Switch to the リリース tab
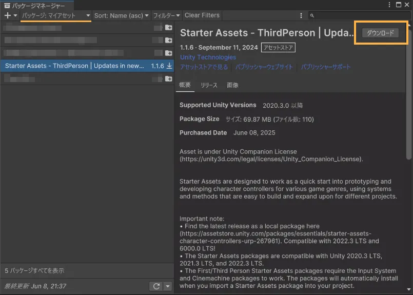Viewport: 413px width, 295px height. [x=209, y=85]
